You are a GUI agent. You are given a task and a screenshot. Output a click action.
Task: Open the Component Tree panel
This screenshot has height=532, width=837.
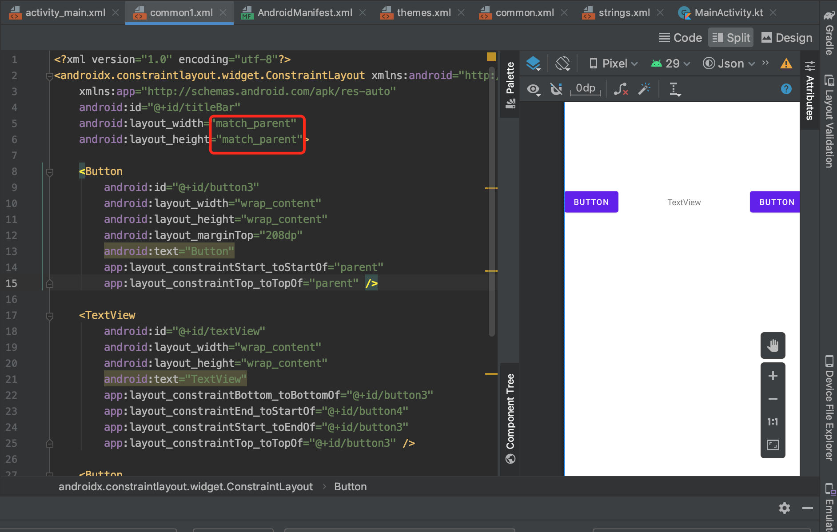[510, 418]
